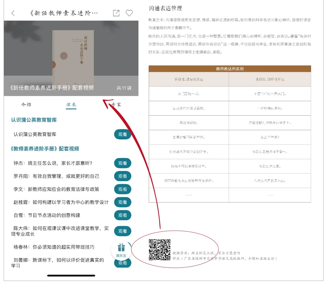Tap 观看 beside 白雪 lecture

[x=123, y=215]
